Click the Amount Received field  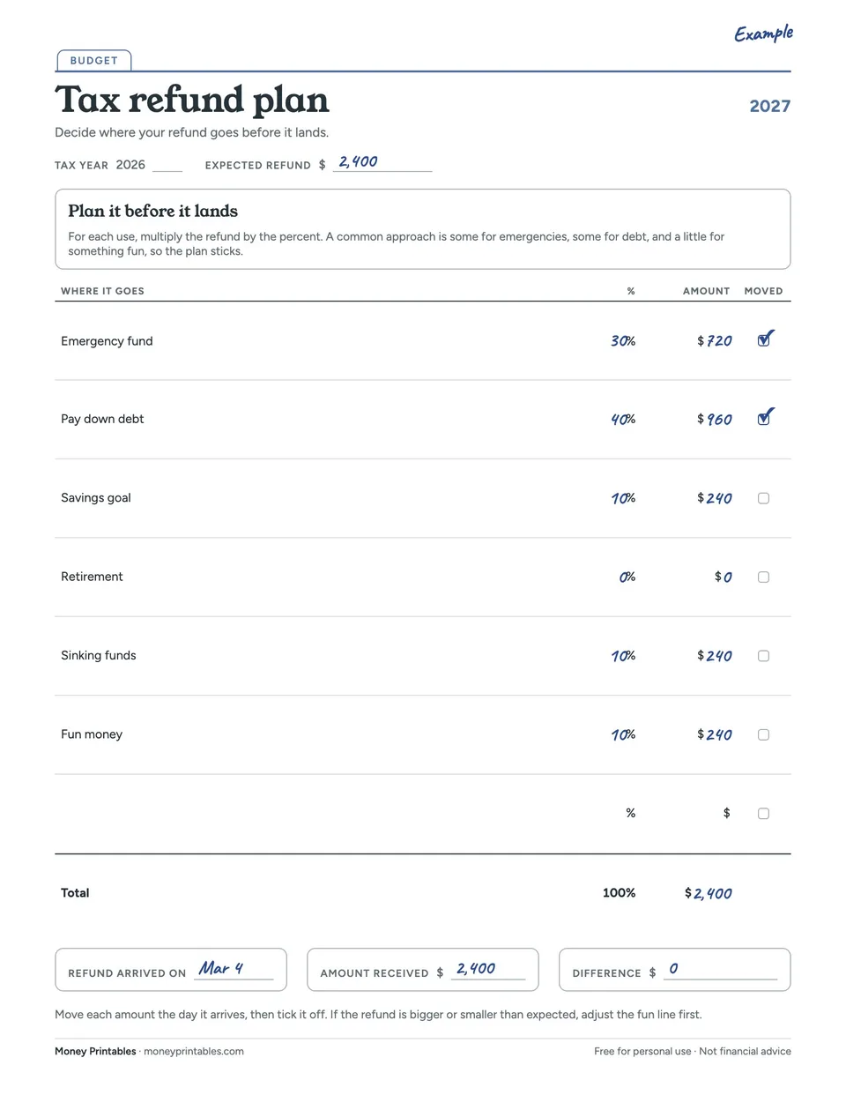coord(488,969)
